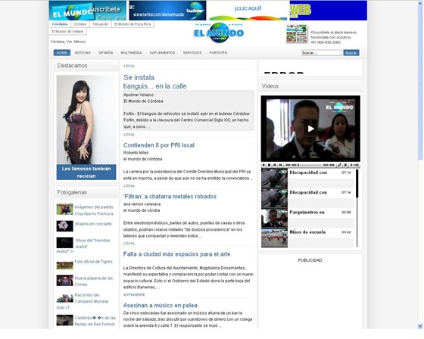424x339 pixels.
Task: Click the video progress seek bar
Action: click(310, 165)
